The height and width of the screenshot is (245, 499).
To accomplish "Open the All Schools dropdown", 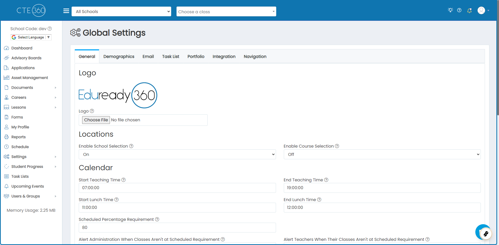I will pos(121,11).
